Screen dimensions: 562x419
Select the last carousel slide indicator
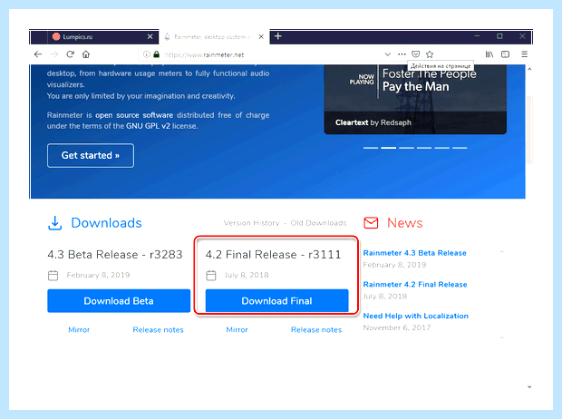[460, 148]
